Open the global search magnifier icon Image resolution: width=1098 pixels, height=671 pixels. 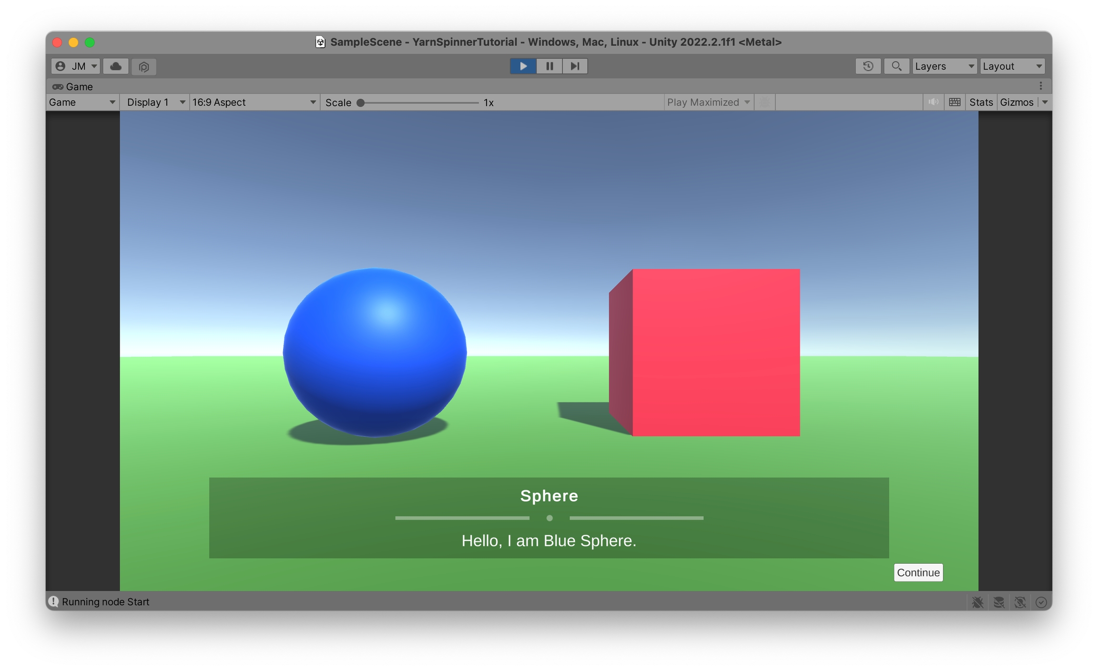(896, 66)
